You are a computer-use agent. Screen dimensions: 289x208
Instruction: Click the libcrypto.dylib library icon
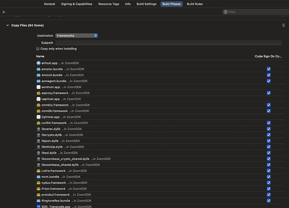point(39,135)
